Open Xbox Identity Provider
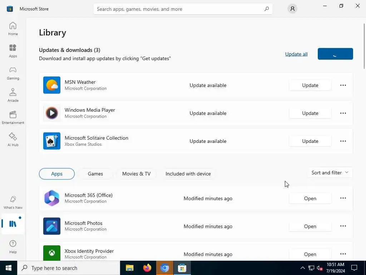366x275 pixels. [x=310, y=254]
